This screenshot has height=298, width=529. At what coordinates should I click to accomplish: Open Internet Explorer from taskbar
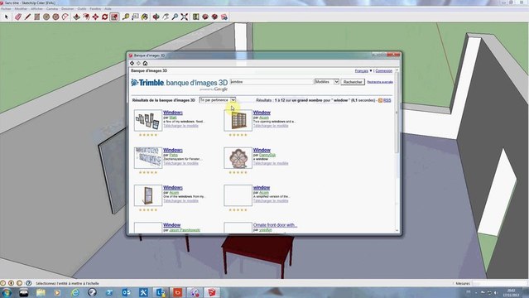point(75,292)
